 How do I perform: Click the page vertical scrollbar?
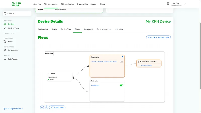(200, 56)
